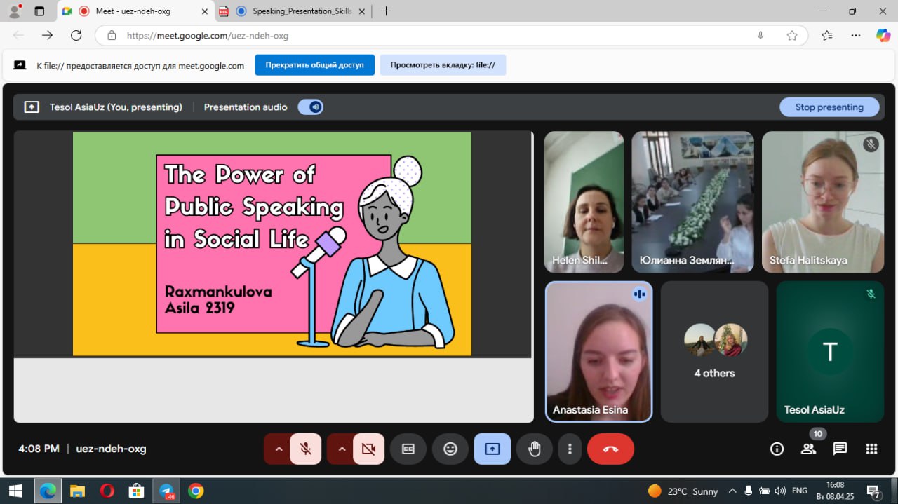Raise your hand in the meeting
898x504 pixels.
tap(535, 449)
